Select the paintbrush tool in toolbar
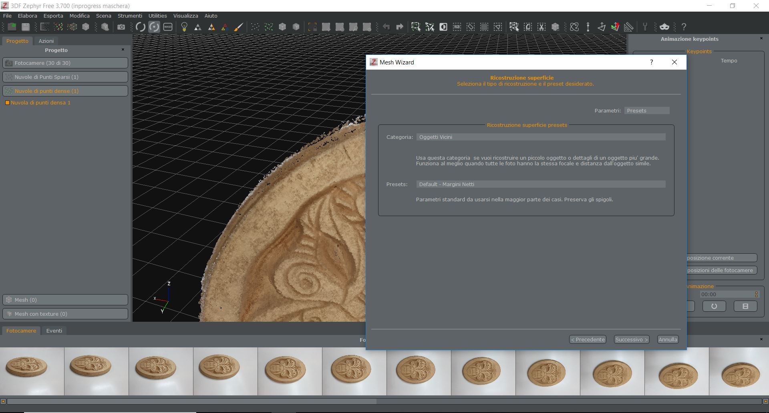Screen dimensions: 769x413 [238, 27]
